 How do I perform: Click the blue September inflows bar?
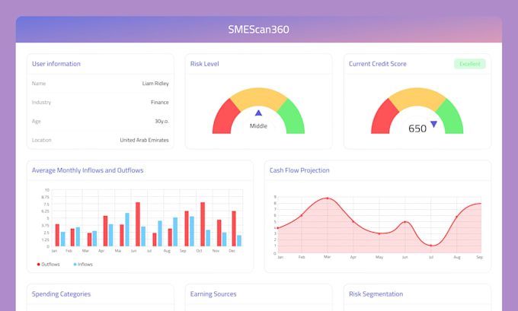pyautogui.click(x=192, y=231)
